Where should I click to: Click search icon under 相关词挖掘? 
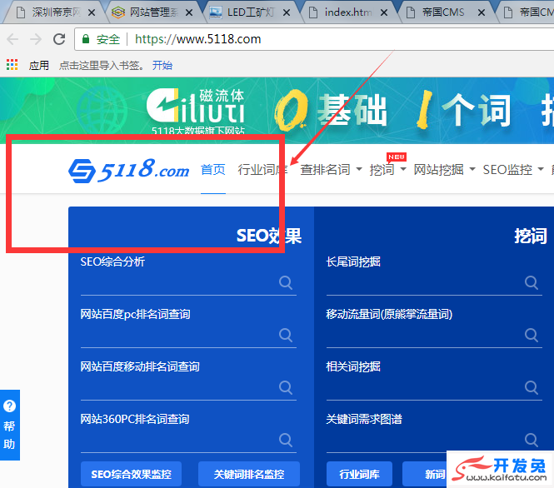click(x=531, y=387)
